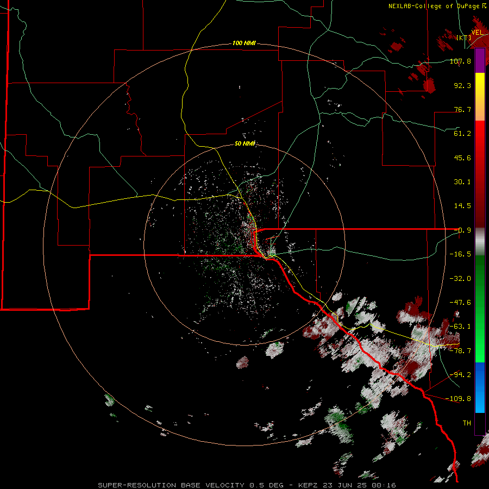This screenshot has width=489, height=489.
Task: Click the 107.8 legend value
Action: point(461,61)
